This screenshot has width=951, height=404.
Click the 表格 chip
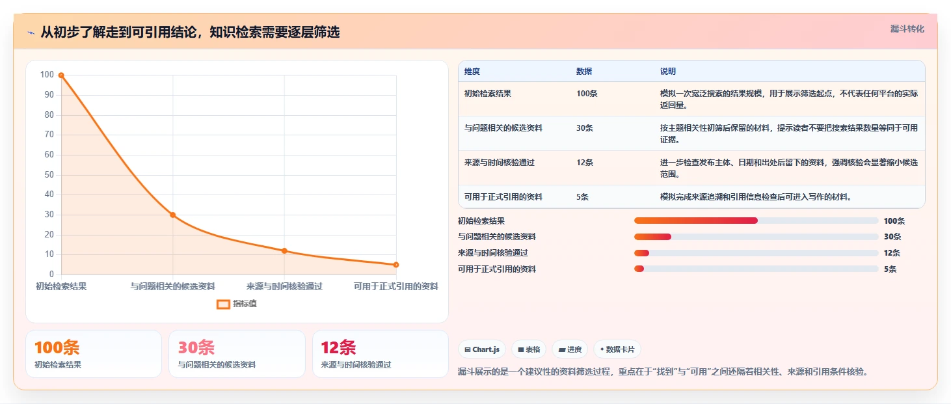pos(529,349)
